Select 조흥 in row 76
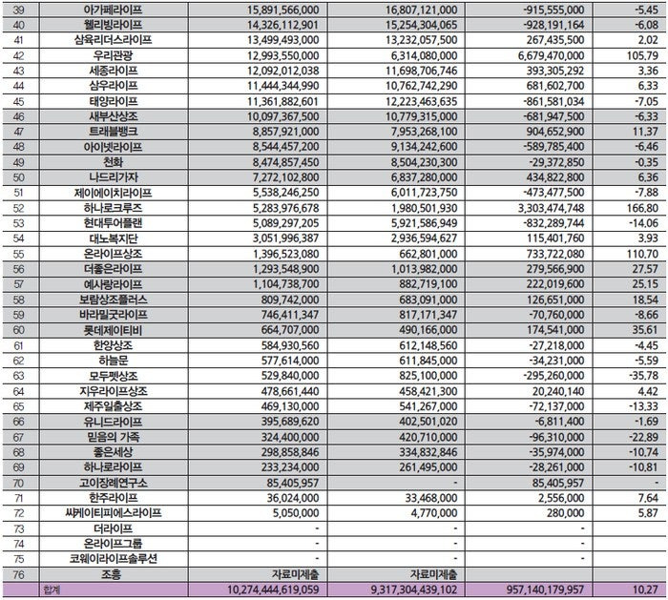 coord(112,575)
